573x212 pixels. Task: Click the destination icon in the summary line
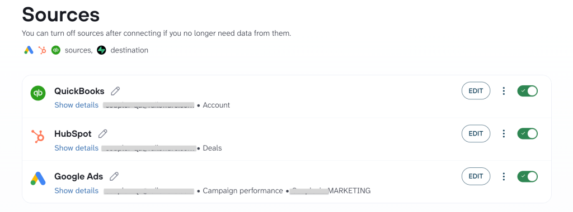[102, 50]
